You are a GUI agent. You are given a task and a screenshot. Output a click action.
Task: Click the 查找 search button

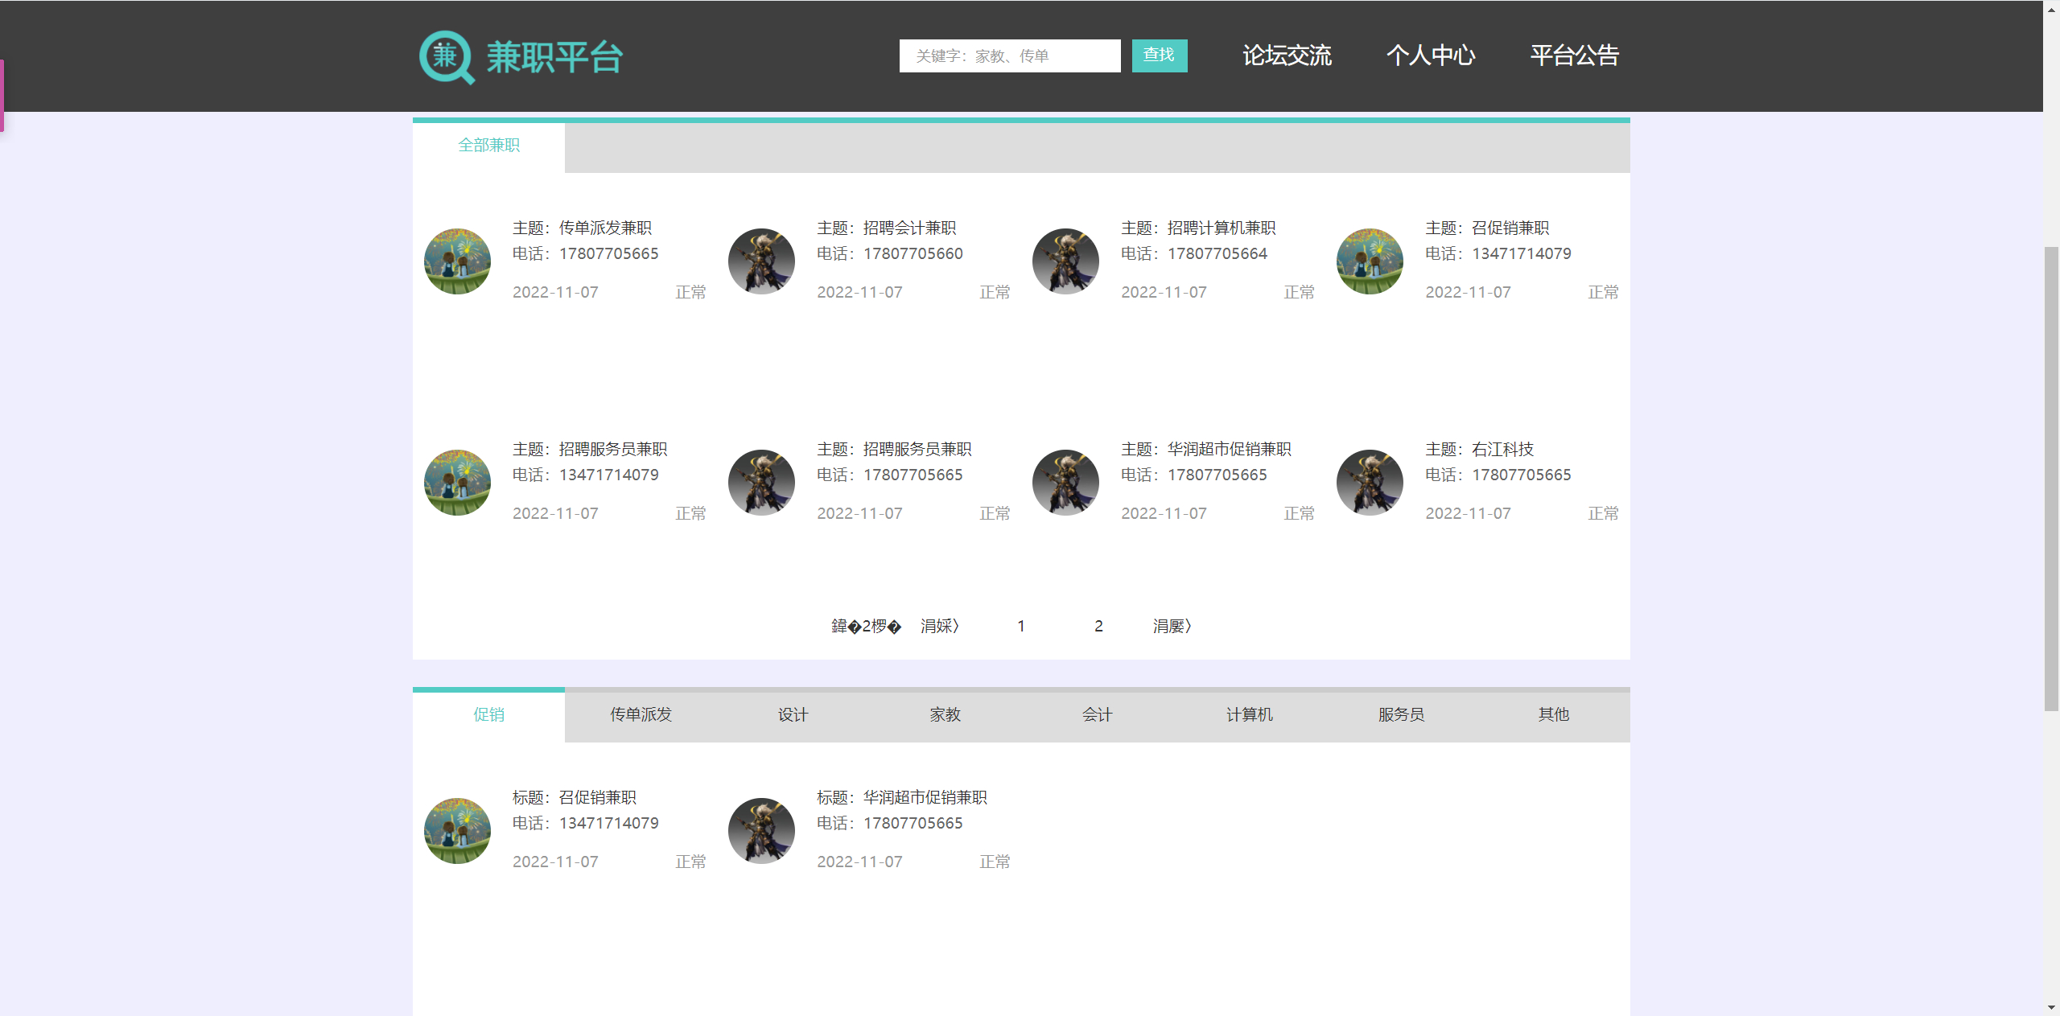1160,55
